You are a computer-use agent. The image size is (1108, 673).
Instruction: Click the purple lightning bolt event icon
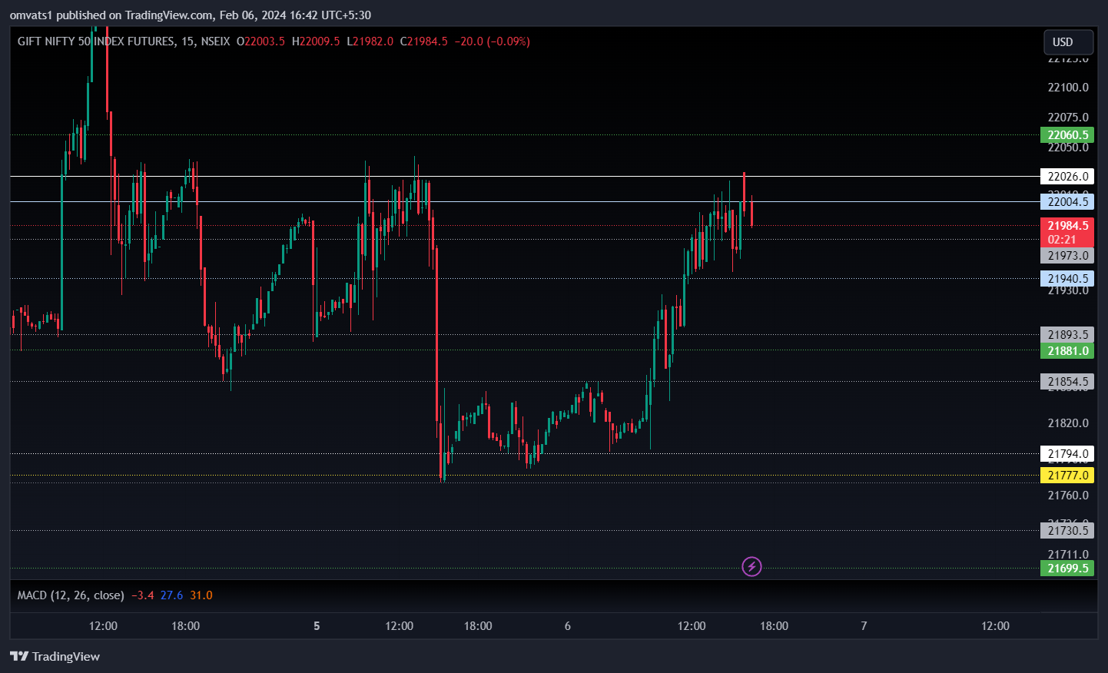(751, 567)
